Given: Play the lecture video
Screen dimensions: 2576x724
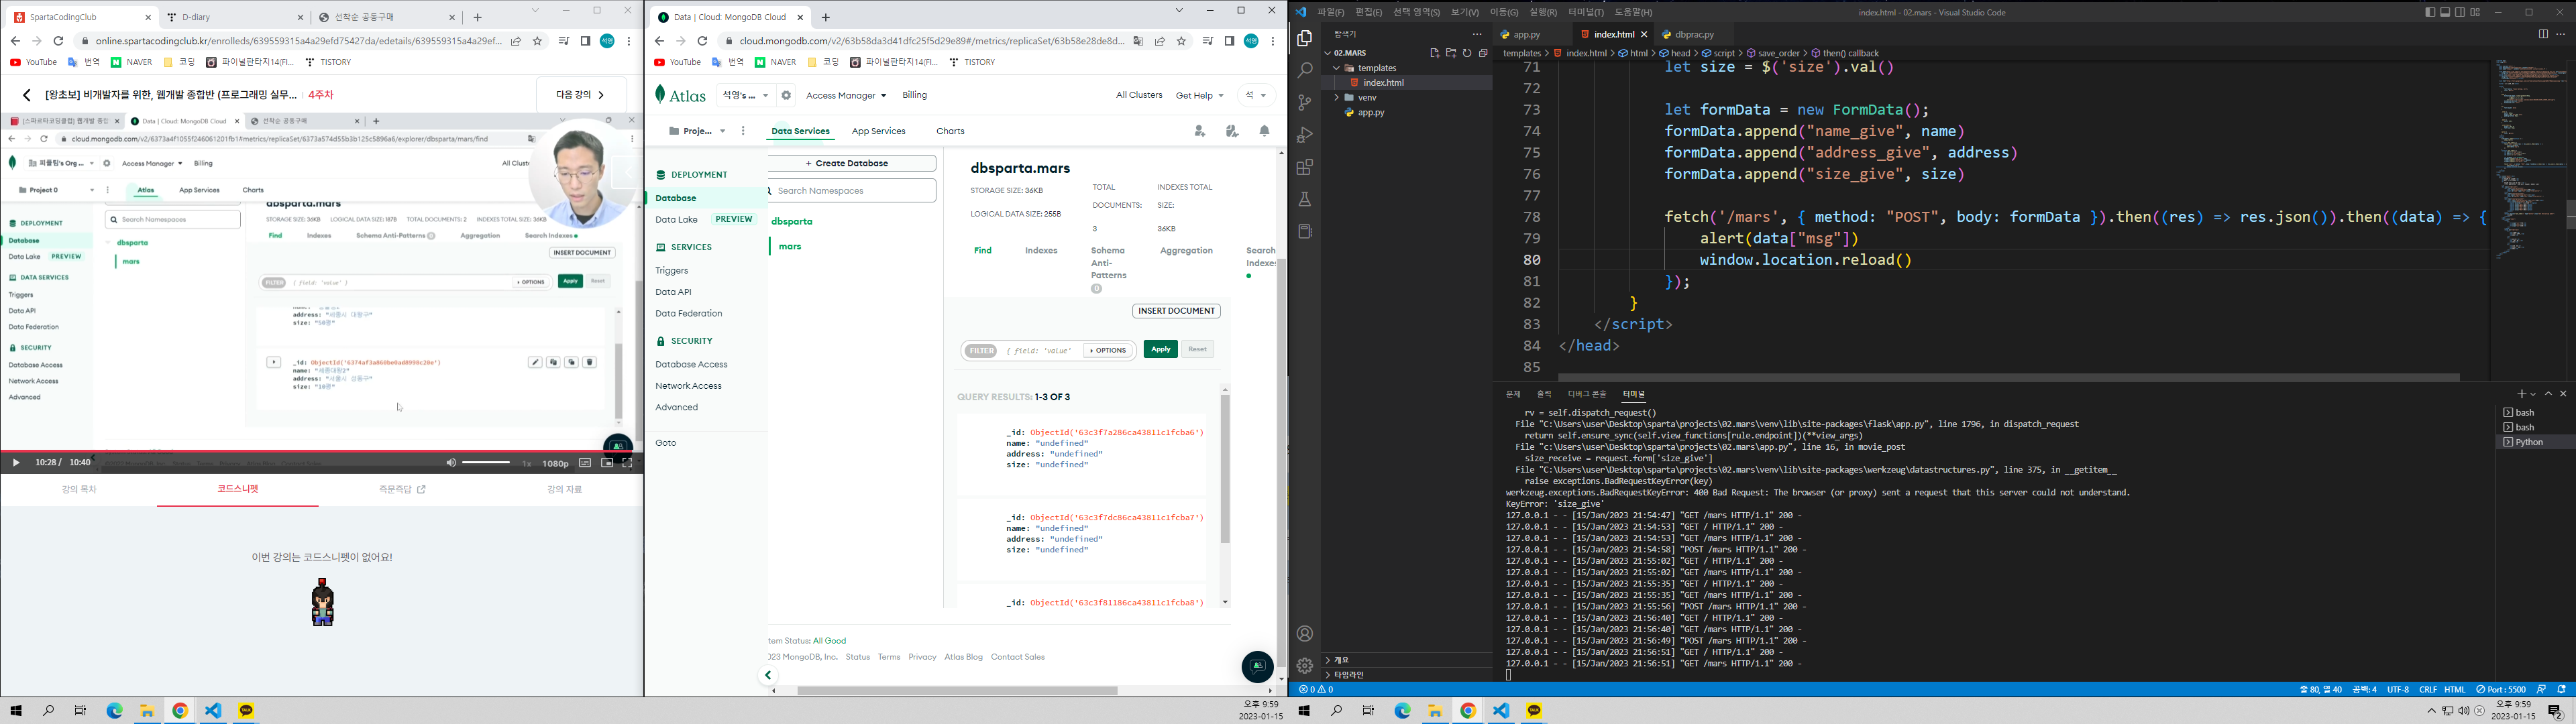Looking at the screenshot, I should [x=16, y=463].
